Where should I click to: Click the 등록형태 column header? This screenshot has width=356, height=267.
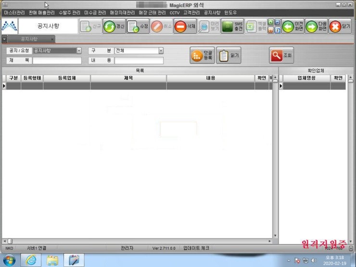click(32, 78)
